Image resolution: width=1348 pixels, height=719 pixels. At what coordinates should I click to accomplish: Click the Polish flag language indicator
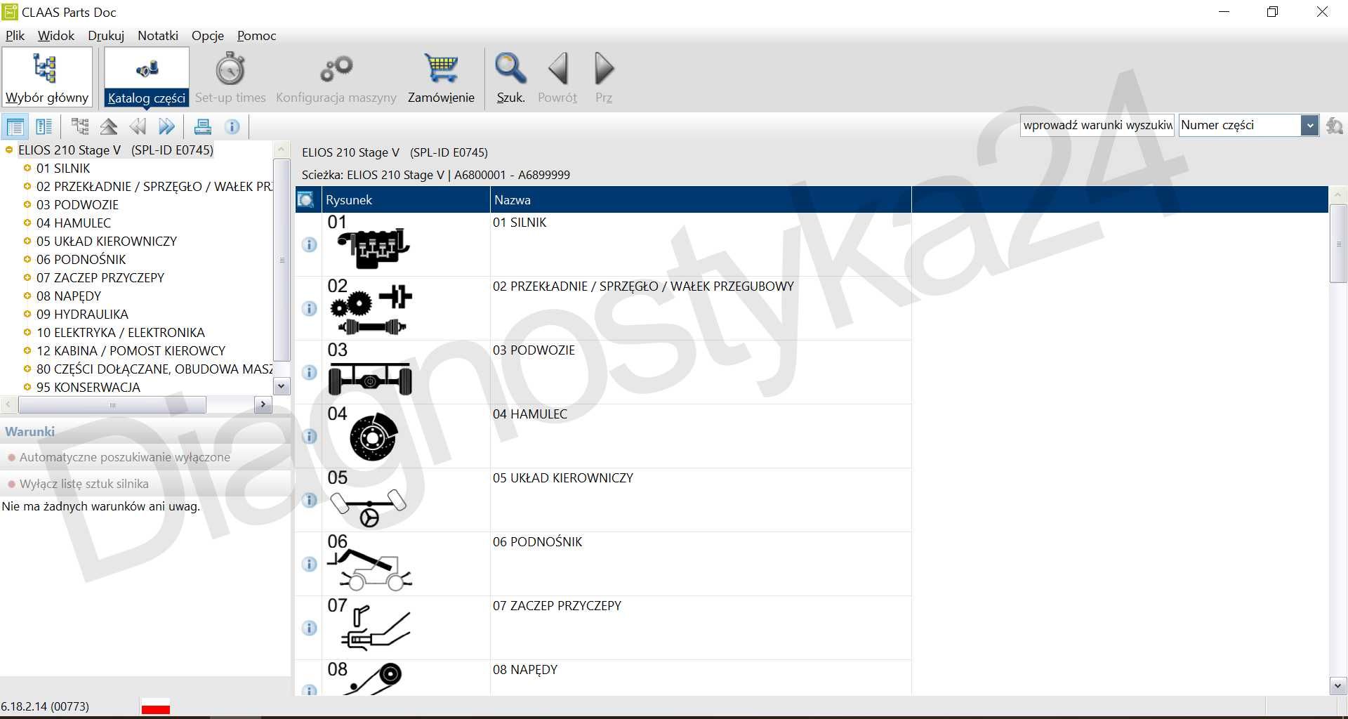[x=155, y=706]
